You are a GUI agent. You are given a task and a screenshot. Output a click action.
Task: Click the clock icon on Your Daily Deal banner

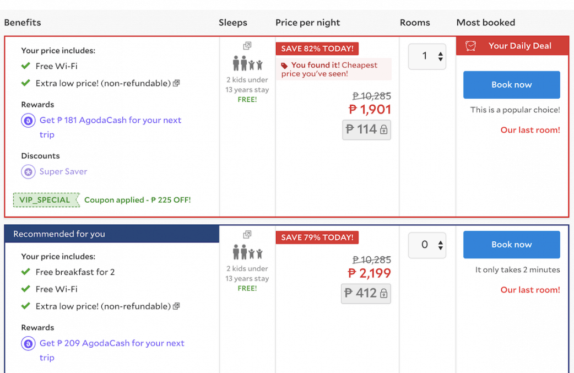coord(470,46)
